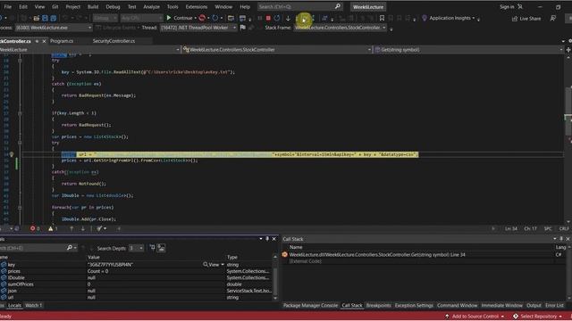Open the Extensions menu
The image size is (572, 321).
coord(197,6)
